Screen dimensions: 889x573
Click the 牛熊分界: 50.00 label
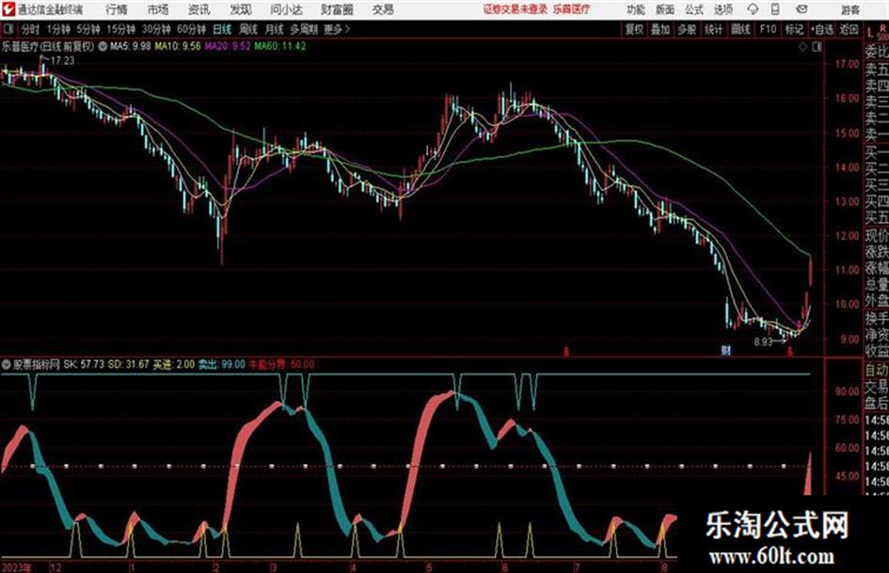click(x=281, y=364)
